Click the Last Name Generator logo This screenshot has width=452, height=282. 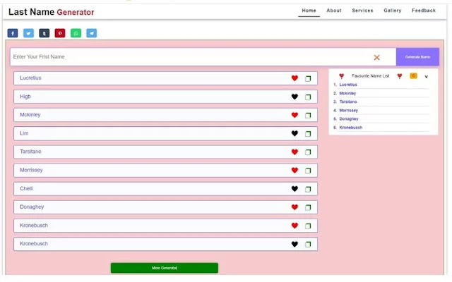[x=52, y=12]
